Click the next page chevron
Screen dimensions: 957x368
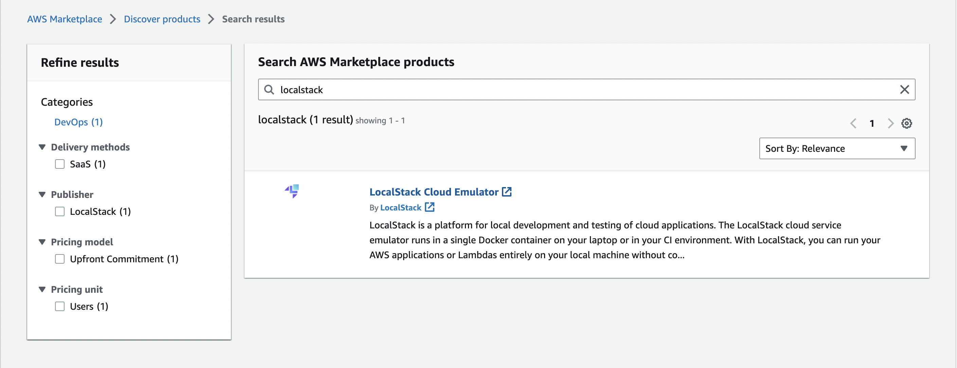tap(890, 123)
